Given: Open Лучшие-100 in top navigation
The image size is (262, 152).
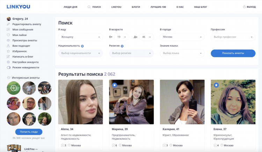Looking at the screenshot, I should [158, 7].
